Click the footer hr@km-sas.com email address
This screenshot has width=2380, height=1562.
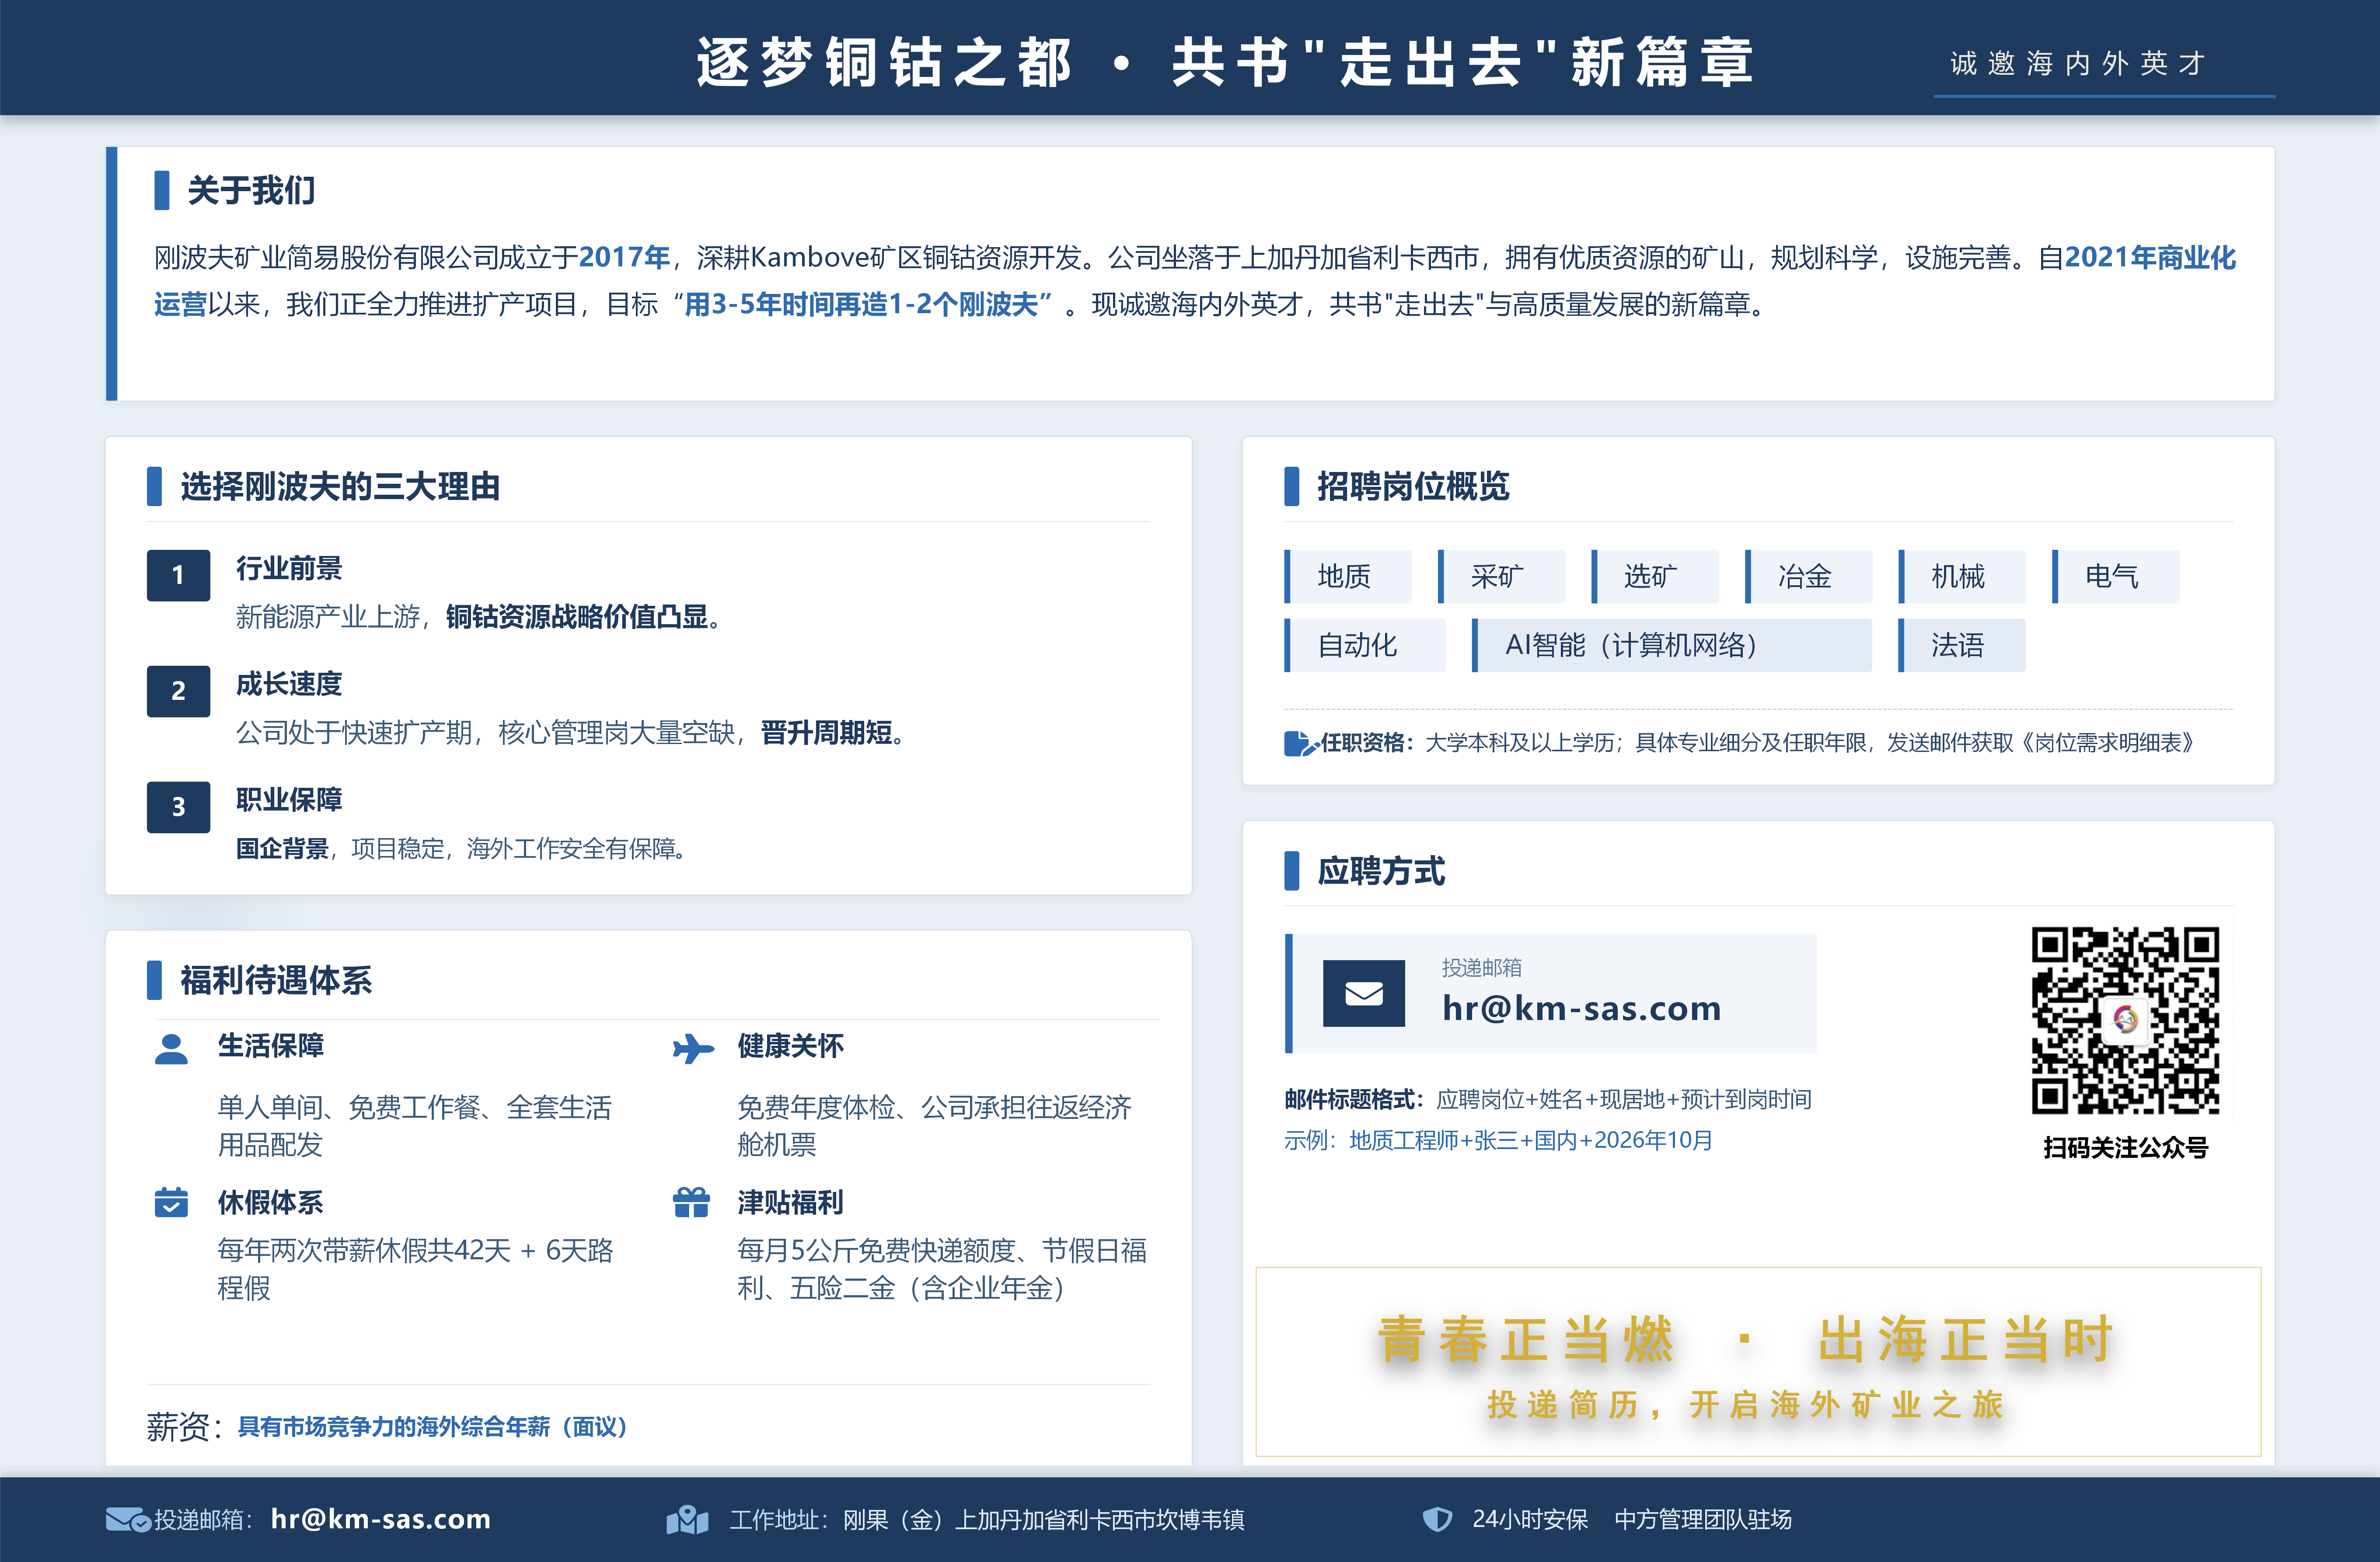[381, 1519]
